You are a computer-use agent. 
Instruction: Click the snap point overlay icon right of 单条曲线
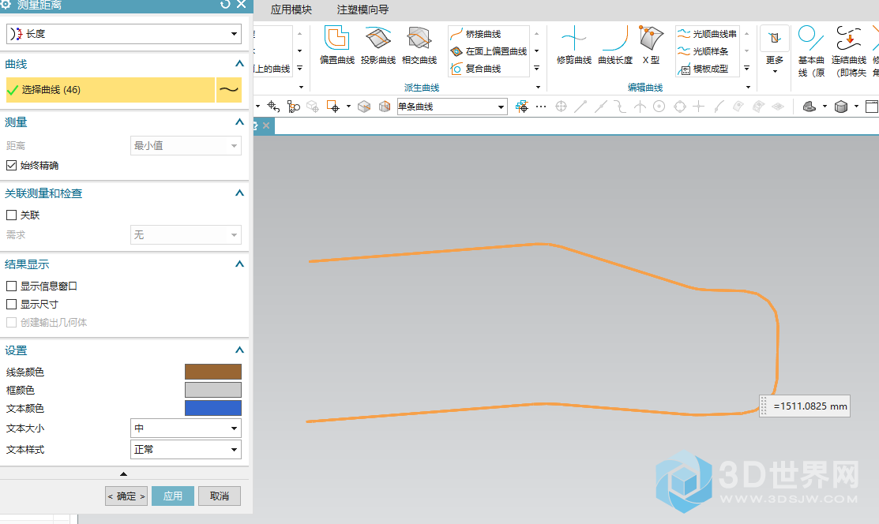[x=521, y=106]
